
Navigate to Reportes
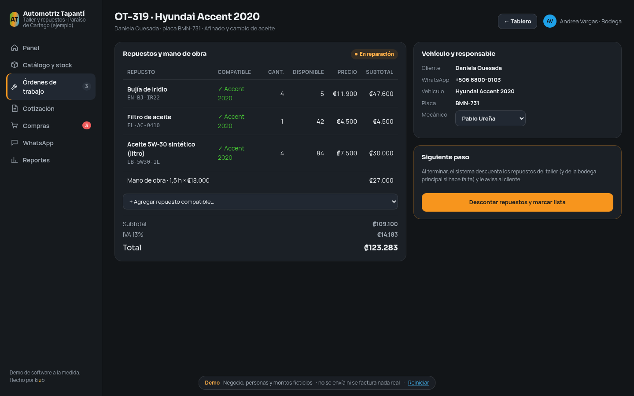pos(51,160)
